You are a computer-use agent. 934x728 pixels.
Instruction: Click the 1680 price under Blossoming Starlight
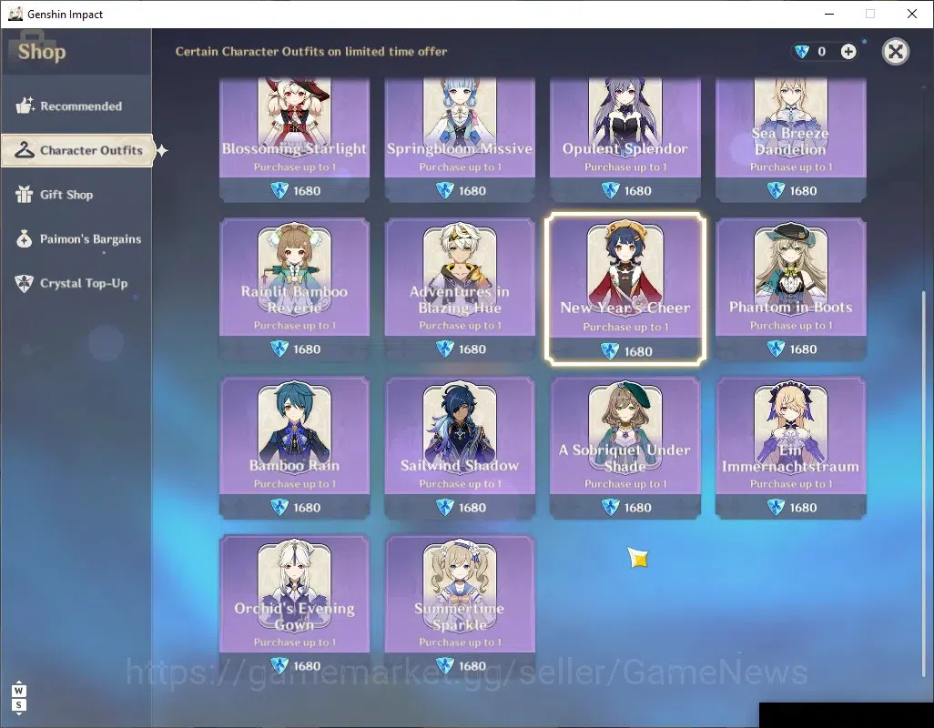(x=307, y=191)
